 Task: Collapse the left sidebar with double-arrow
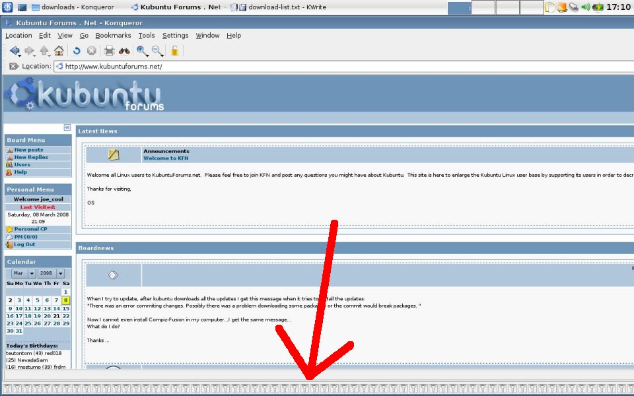(x=67, y=127)
